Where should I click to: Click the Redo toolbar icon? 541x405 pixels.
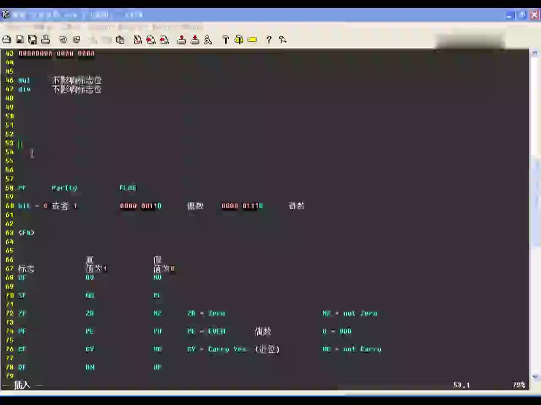(x=77, y=40)
